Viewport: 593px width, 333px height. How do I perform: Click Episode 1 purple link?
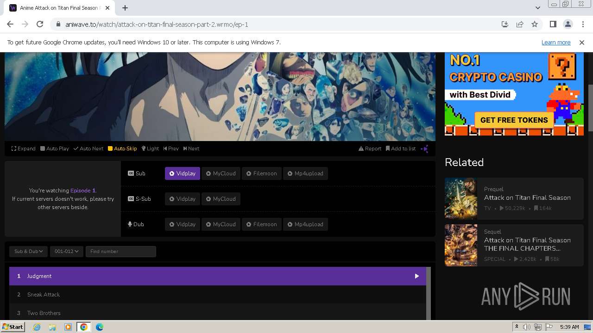(x=83, y=191)
